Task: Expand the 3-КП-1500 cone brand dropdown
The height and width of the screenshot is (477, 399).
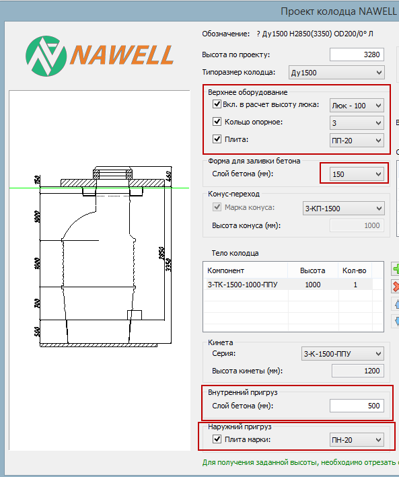Action: (343, 209)
